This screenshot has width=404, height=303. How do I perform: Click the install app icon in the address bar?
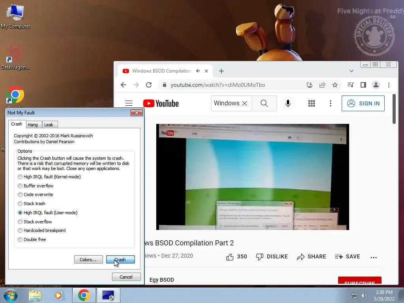coord(310,85)
